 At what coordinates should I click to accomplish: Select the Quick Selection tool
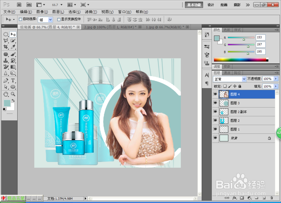13,41
